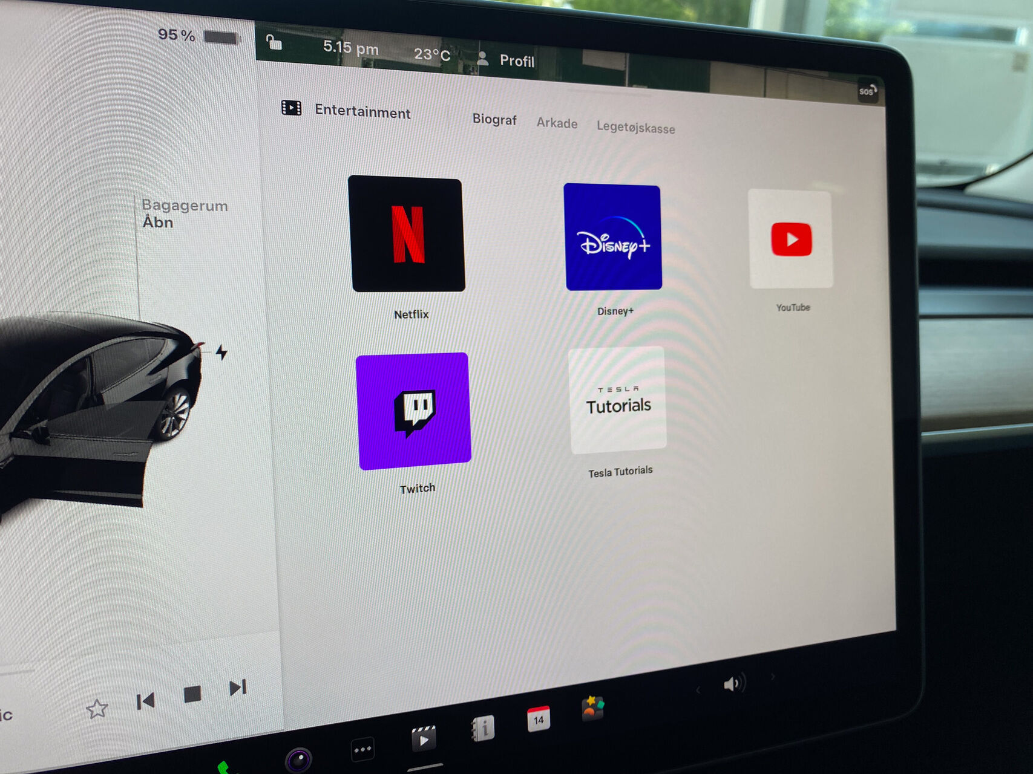
Task: Decrease volume with left arrow
Action: tap(698, 690)
